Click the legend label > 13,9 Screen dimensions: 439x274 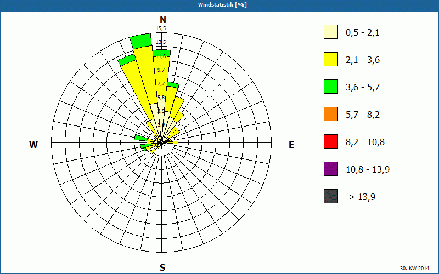coord(362,197)
